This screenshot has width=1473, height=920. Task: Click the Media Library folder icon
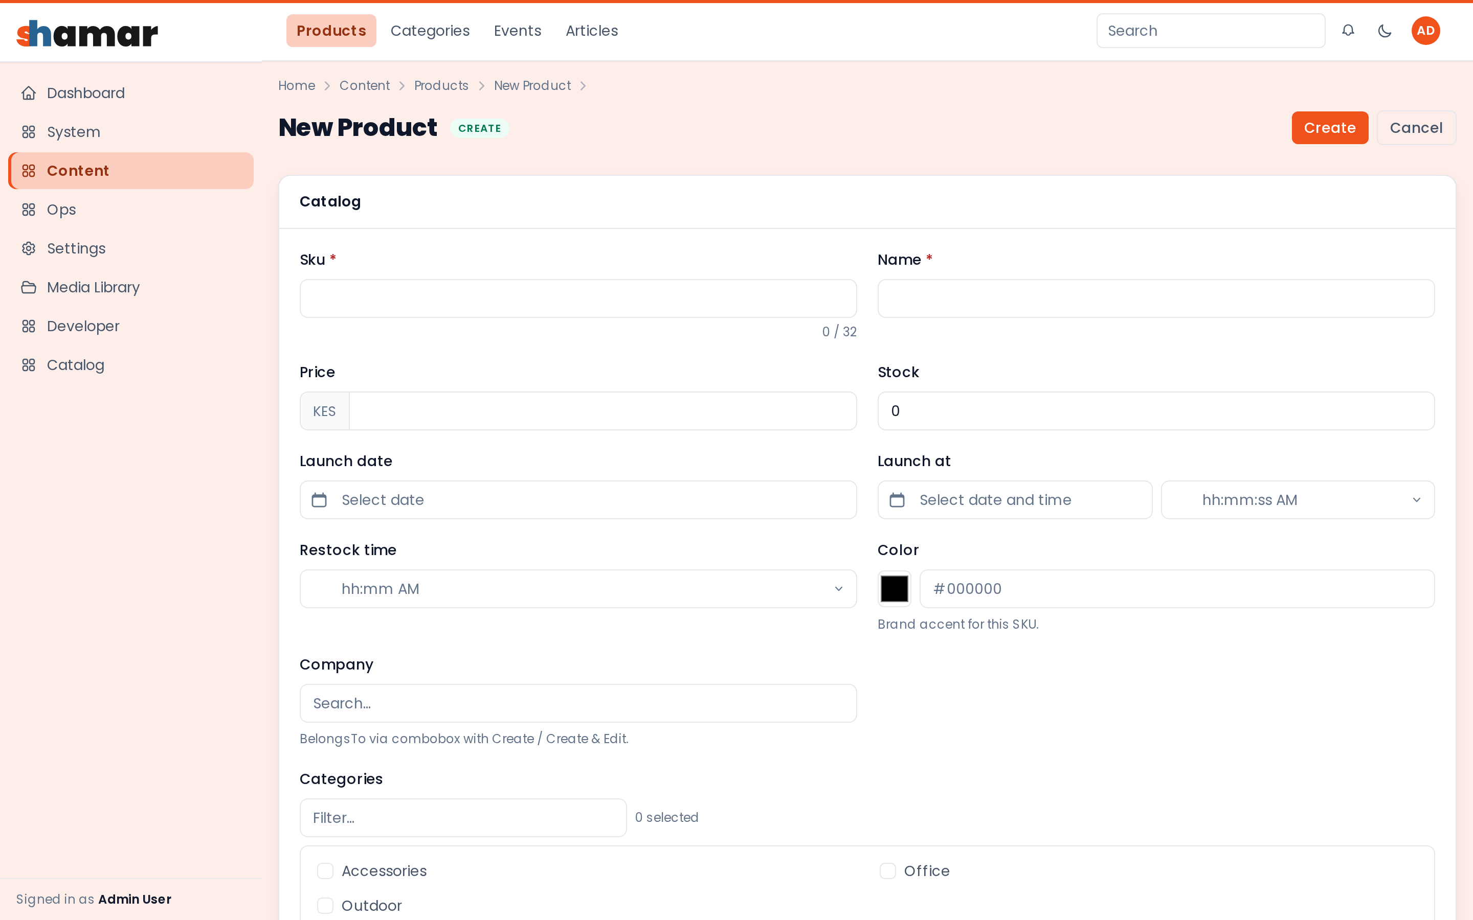coord(29,287)
